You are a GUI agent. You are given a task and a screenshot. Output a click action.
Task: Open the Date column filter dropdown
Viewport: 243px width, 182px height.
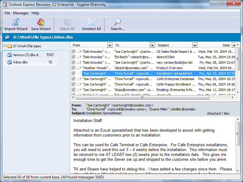[234, 45]
